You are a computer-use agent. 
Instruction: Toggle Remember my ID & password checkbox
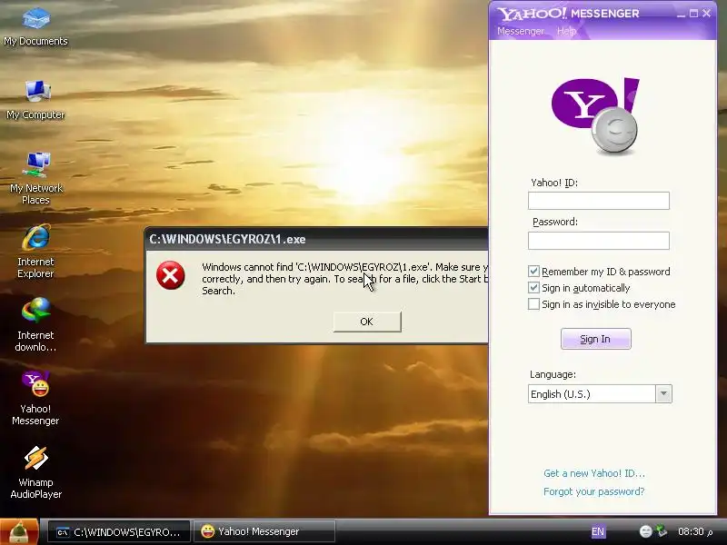click(x=533, y=271)
